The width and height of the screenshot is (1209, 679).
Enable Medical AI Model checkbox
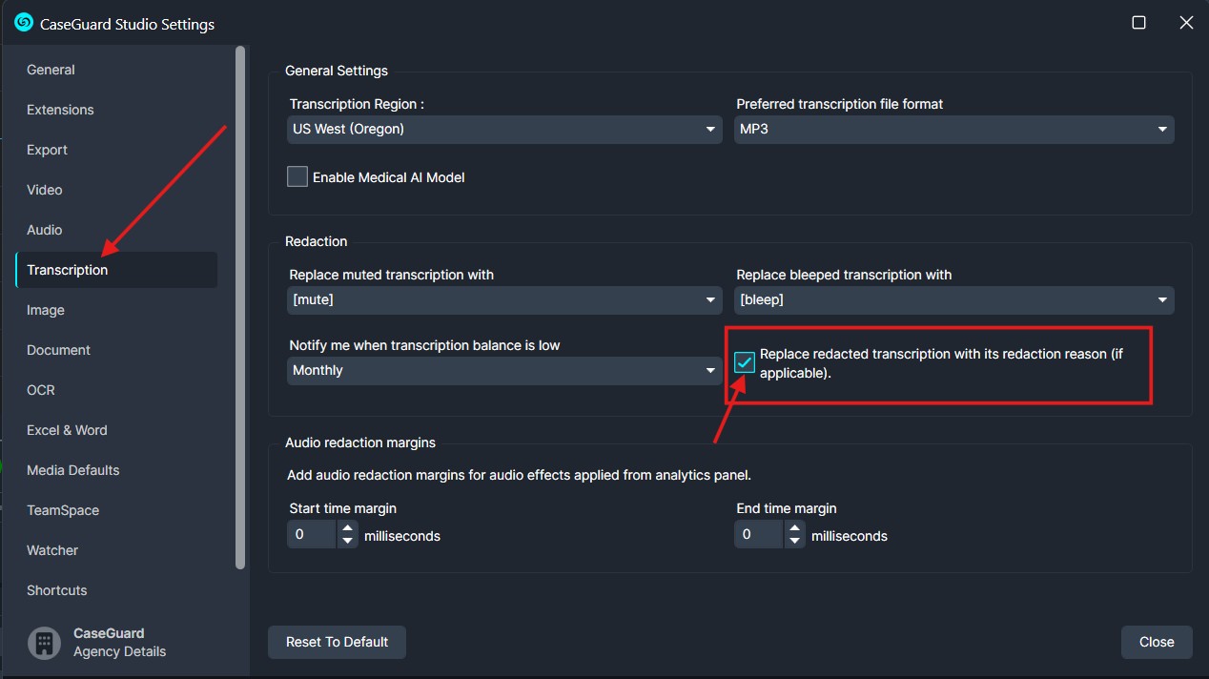coord(297,177)
